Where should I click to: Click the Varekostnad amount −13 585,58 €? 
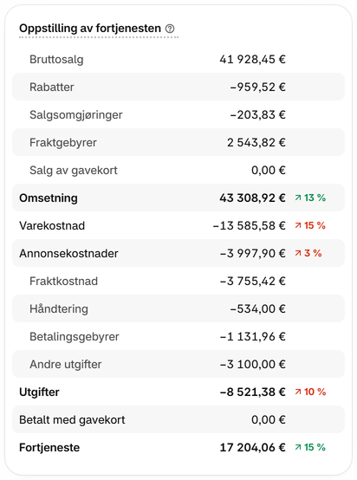tap(250, 225)
